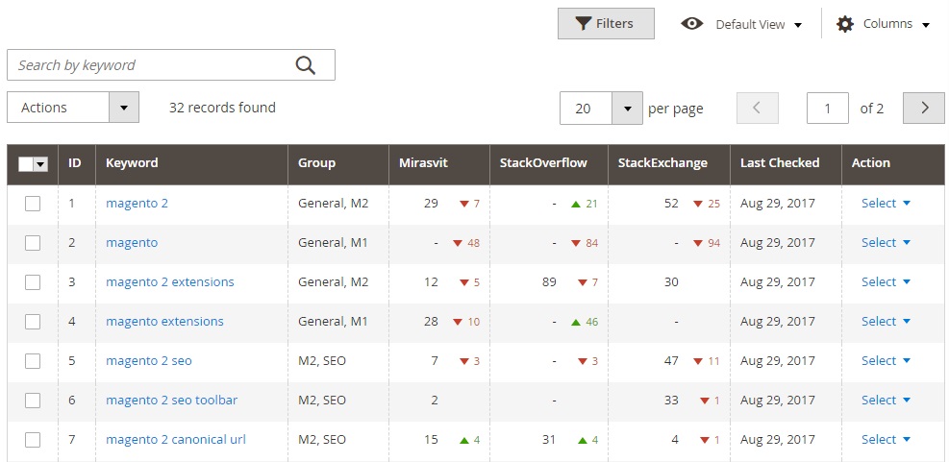The image size is (949, 462).
Task: Check the magento 2 seo toolbar row
Action: coord(33,401)
